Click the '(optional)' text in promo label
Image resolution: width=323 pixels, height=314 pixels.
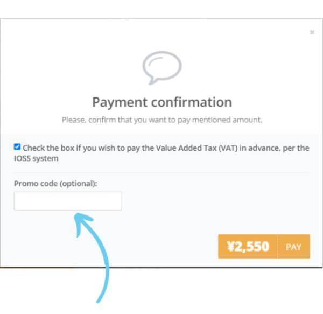pos(79,184)
